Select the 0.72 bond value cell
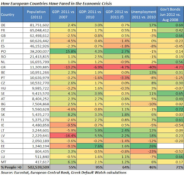 [170, 109]
